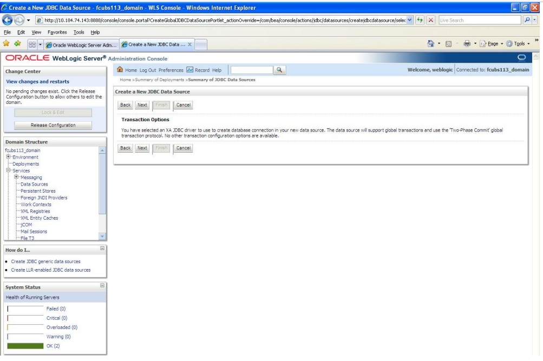This screenshot has width=543, height=361.
Task: Open the address bar history dropdown
Action: coord(410,20)
